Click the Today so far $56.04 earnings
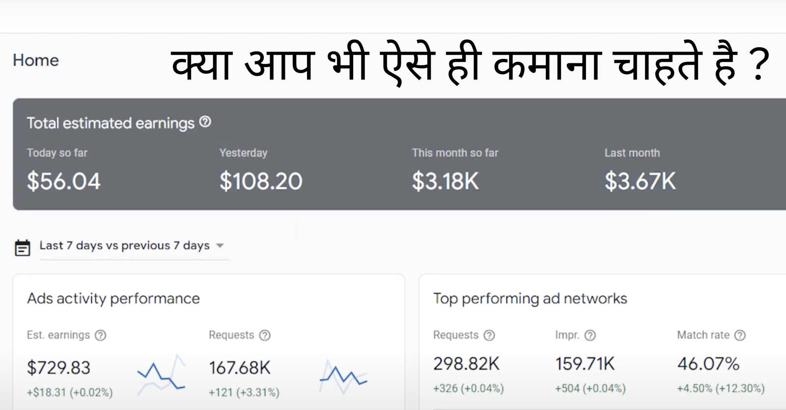 (x=64, y=181)
